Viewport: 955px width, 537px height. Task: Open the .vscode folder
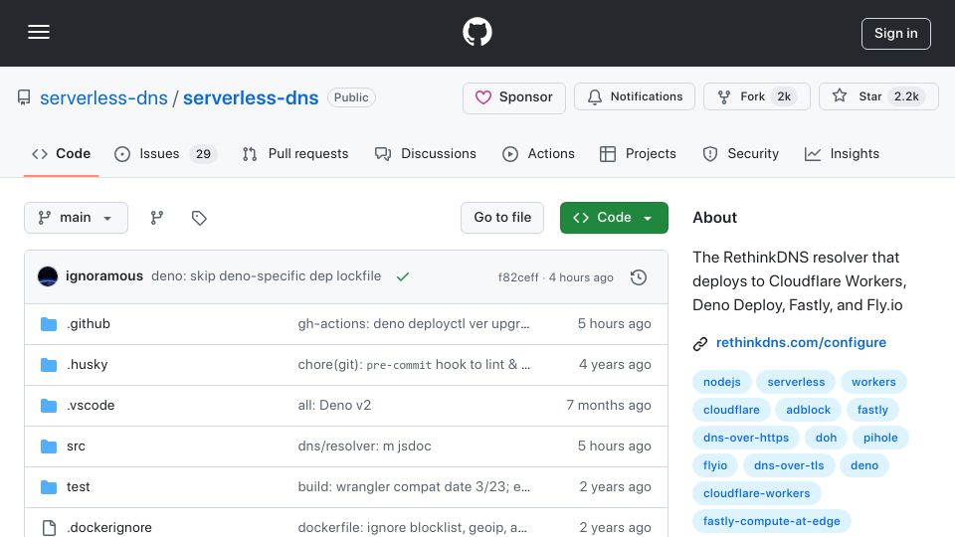(x=91, y=406)
